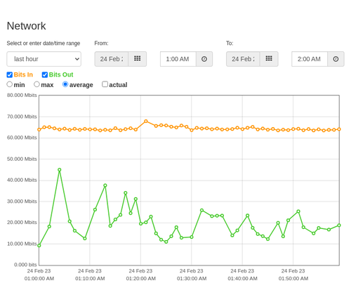This screenshot has height=283, width=351.
Task: Click the 01:30:00 AM axis label
Action: coord(192,279)
